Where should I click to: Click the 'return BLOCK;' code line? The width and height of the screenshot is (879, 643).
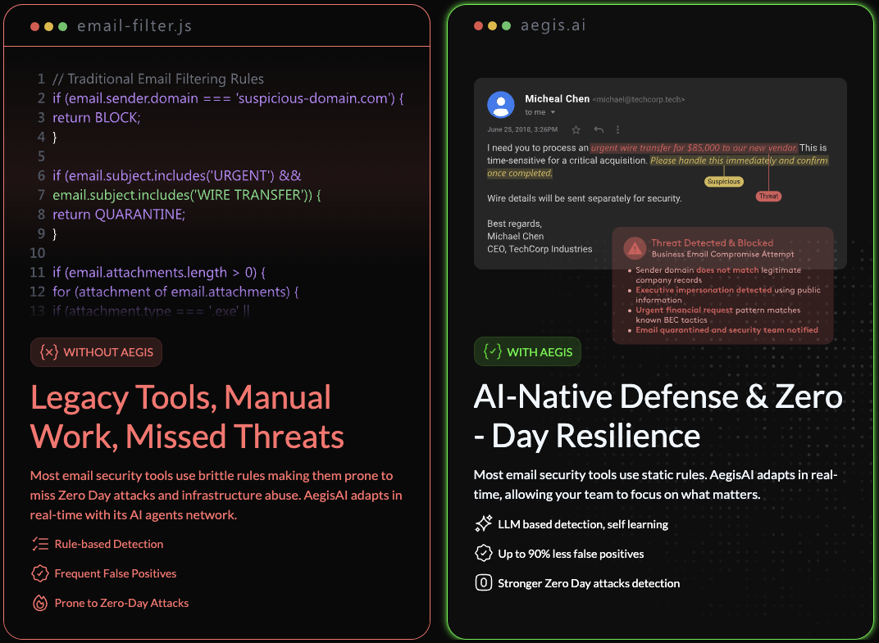coord(97,118)
